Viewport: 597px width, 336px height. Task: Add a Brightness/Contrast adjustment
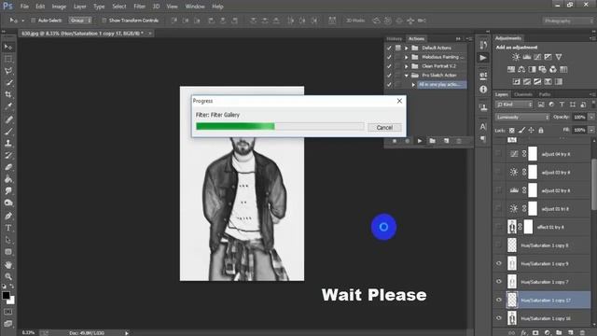tap(516, 57)
